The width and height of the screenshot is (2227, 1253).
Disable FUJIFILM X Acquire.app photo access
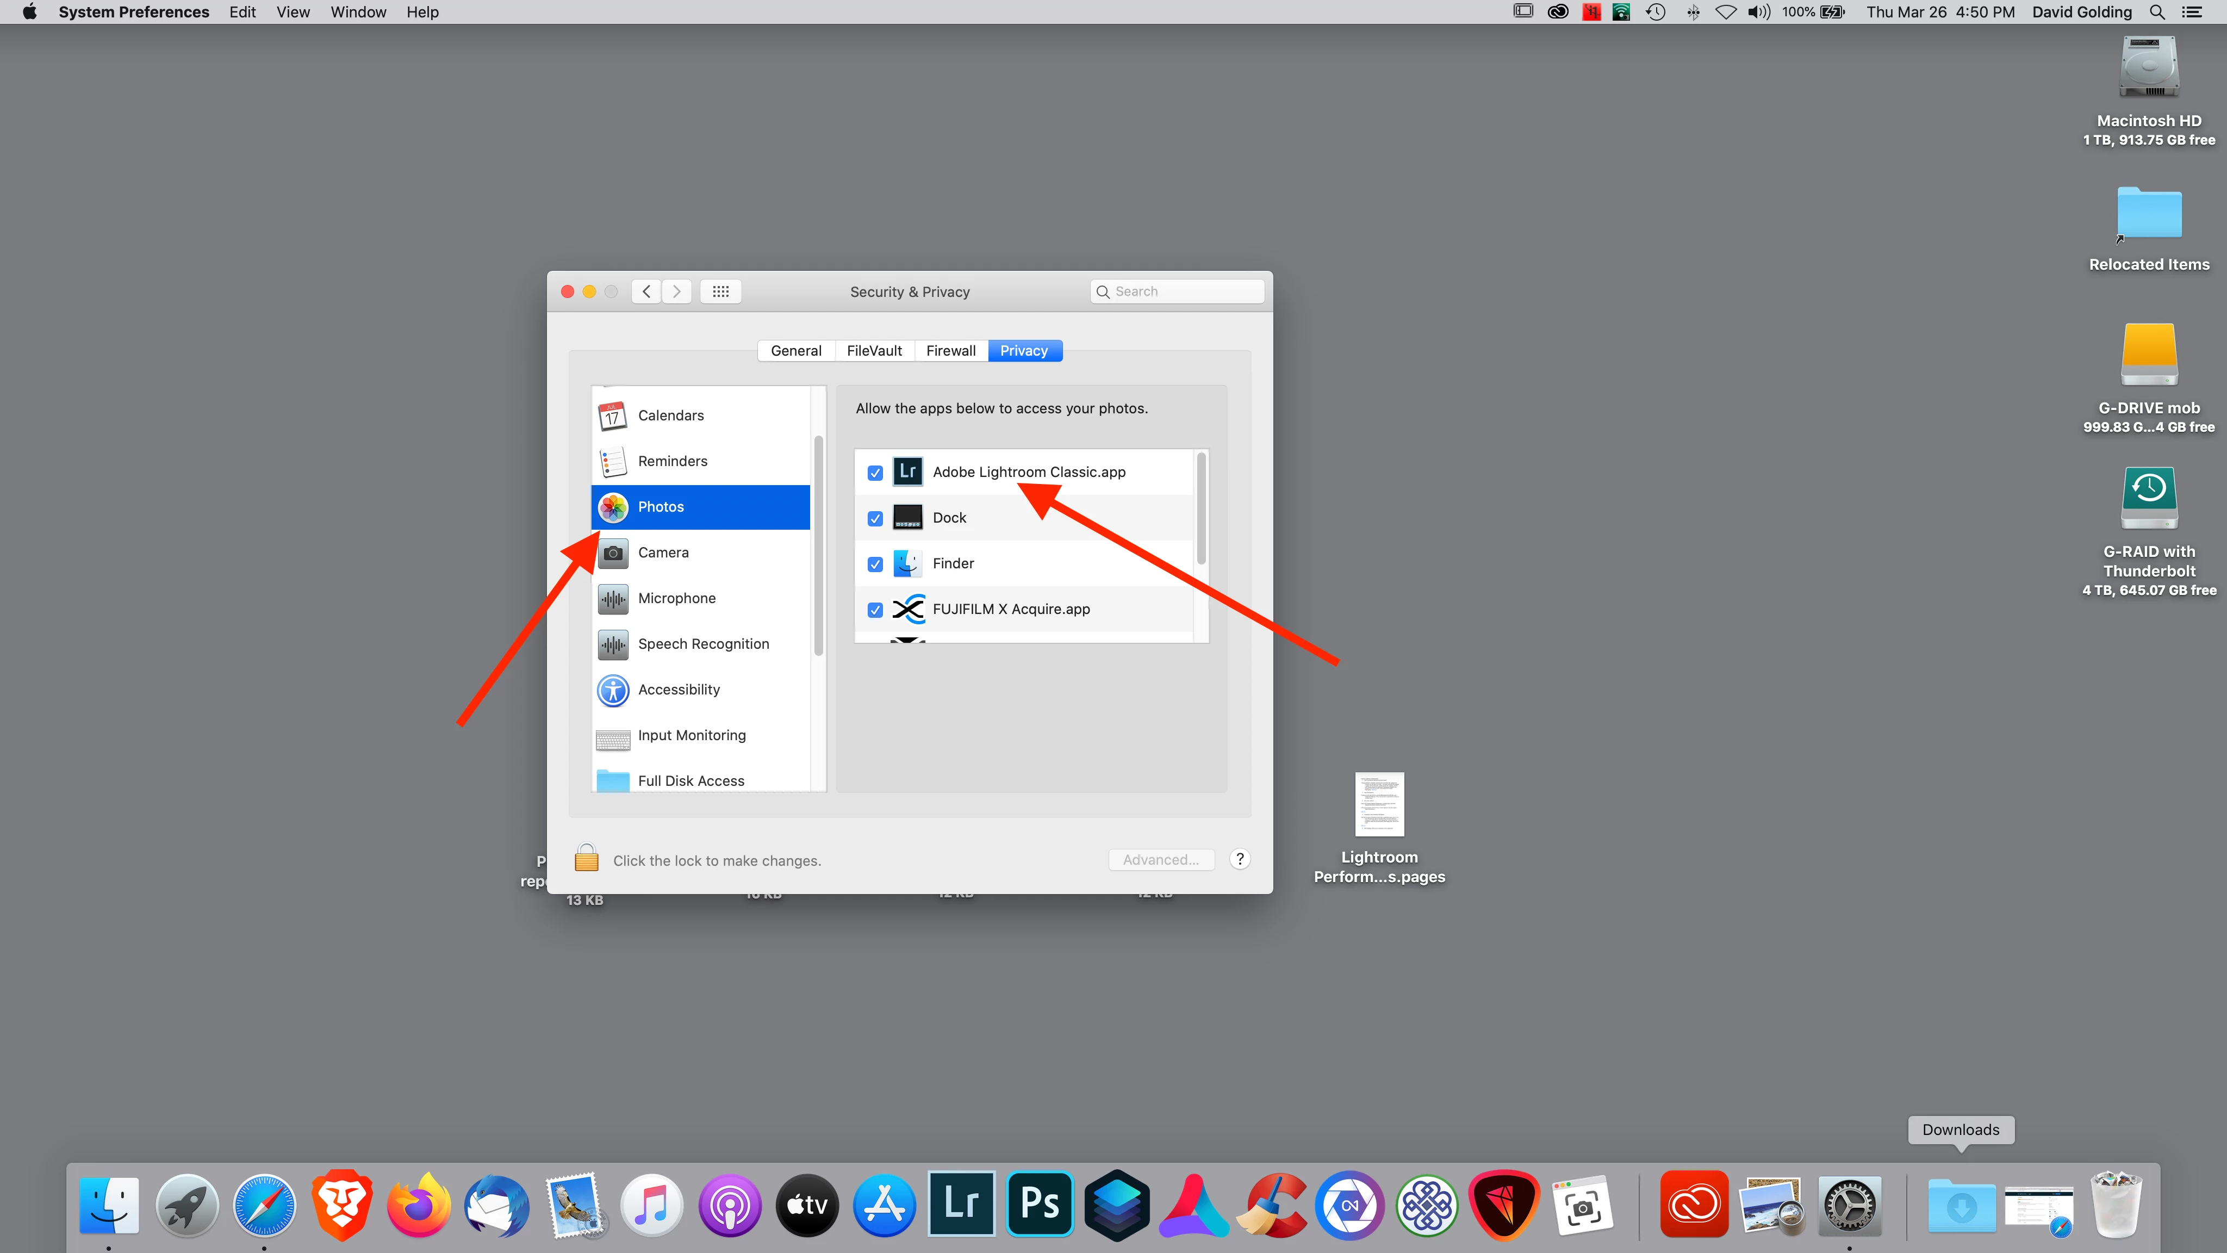(875, 610)
